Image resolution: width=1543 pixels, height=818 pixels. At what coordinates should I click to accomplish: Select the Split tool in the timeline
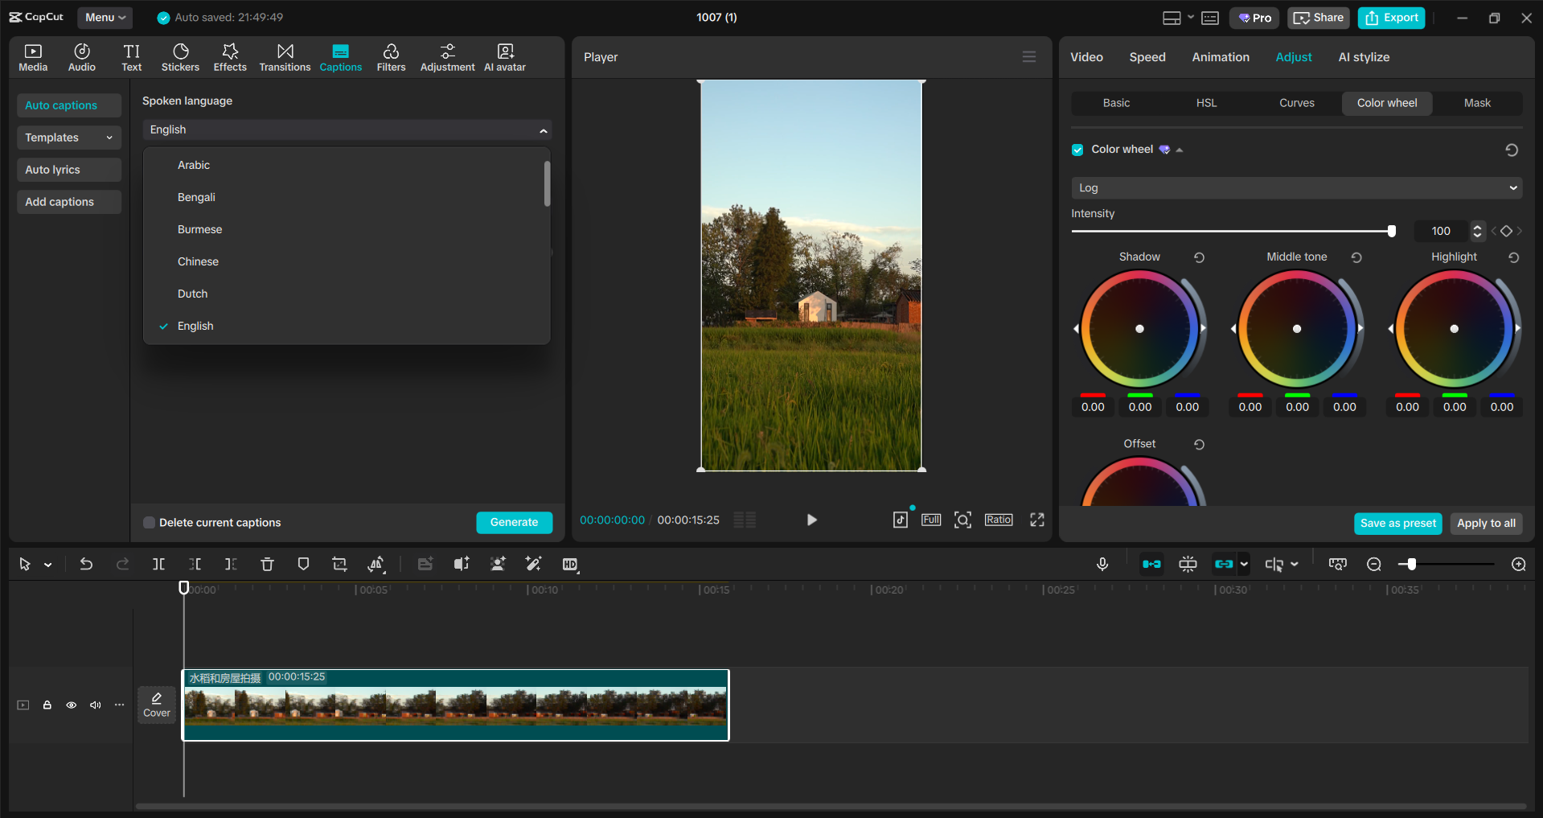pos(158,564)
